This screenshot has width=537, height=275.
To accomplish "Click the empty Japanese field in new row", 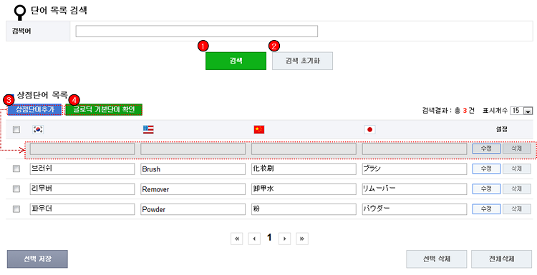I will [x=415, y=149].
